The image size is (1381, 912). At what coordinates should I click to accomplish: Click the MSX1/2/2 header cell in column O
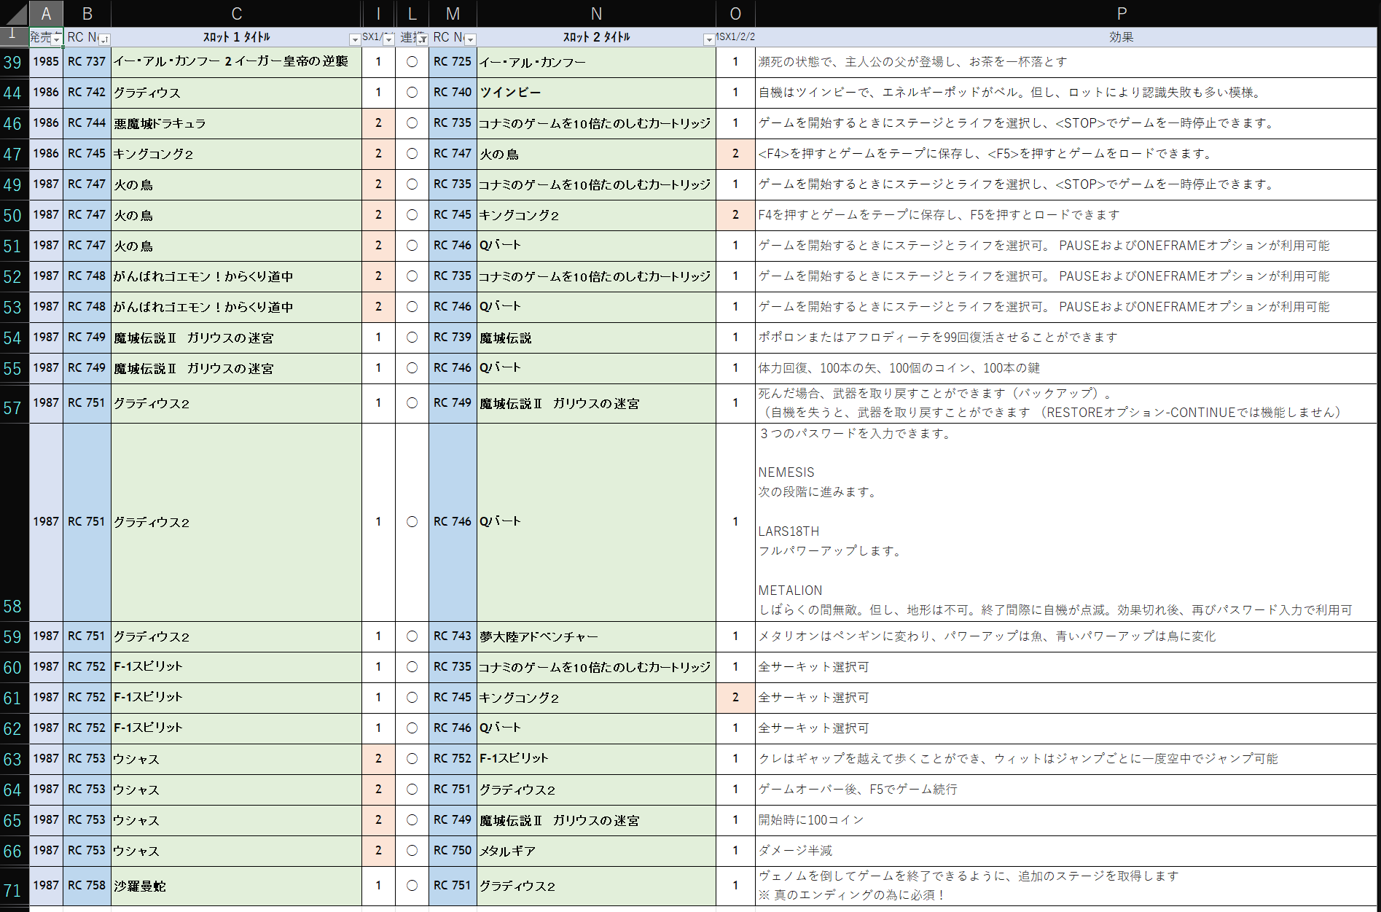[x=735, y=37]
